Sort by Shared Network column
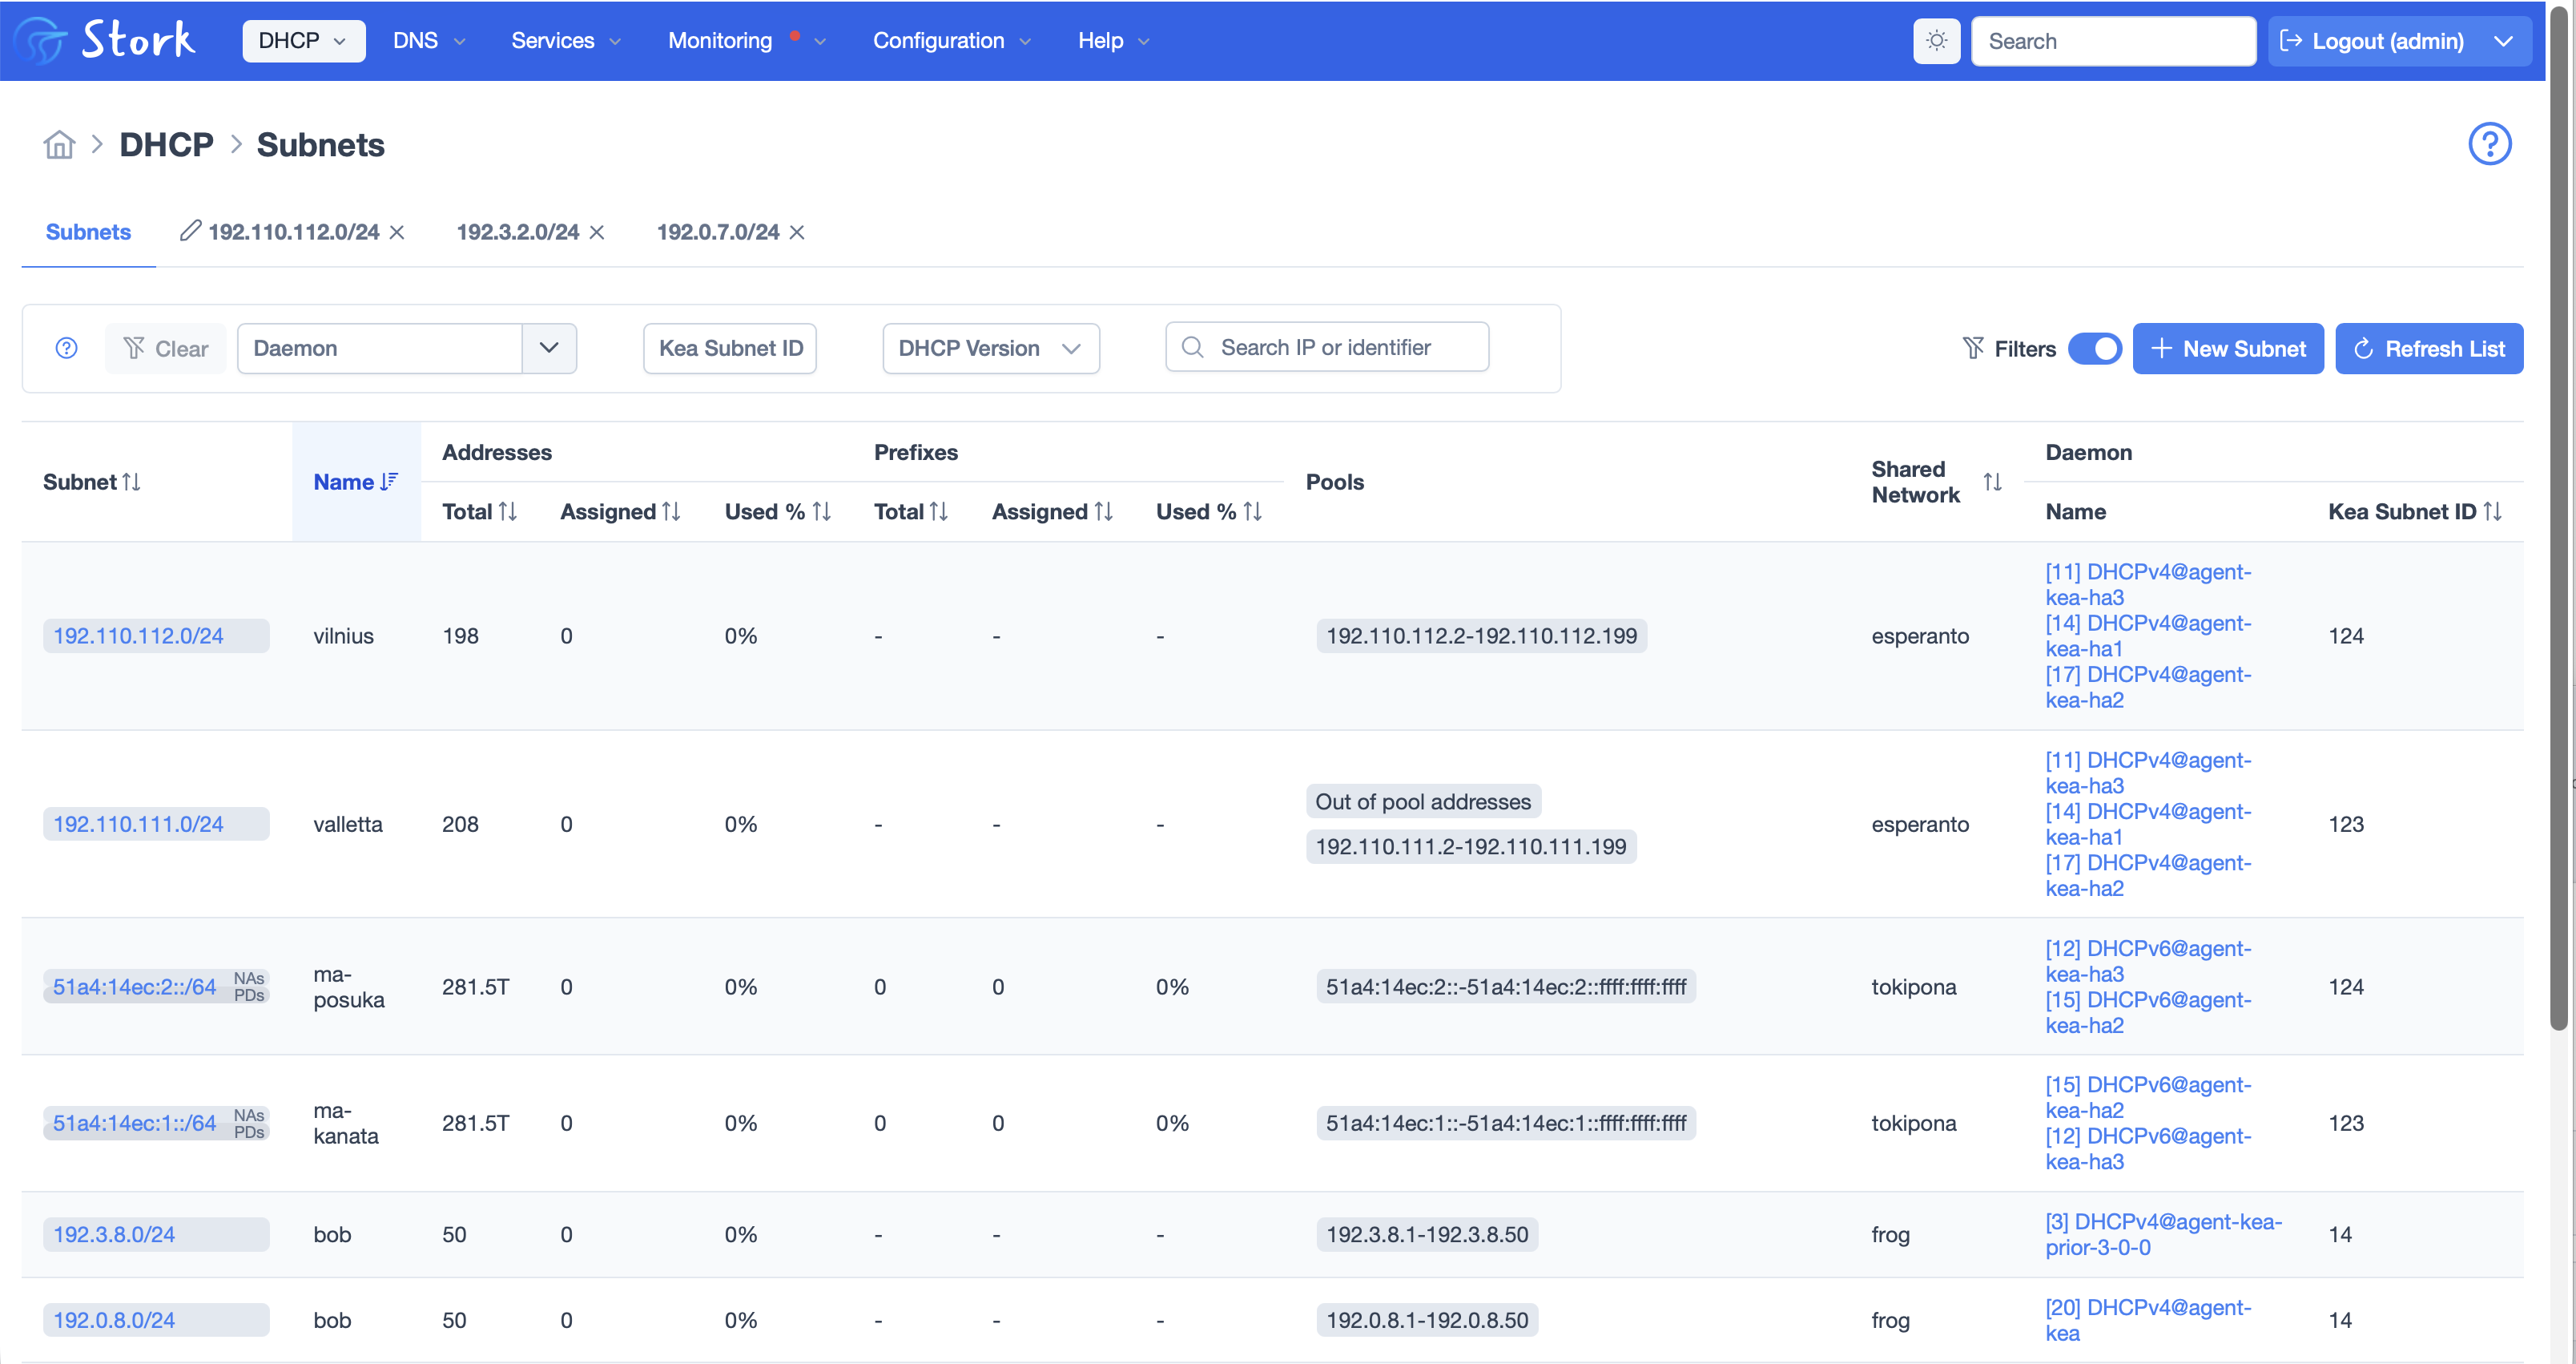The width and height of the screenshot is (2576, 1364). point(1992,482)
